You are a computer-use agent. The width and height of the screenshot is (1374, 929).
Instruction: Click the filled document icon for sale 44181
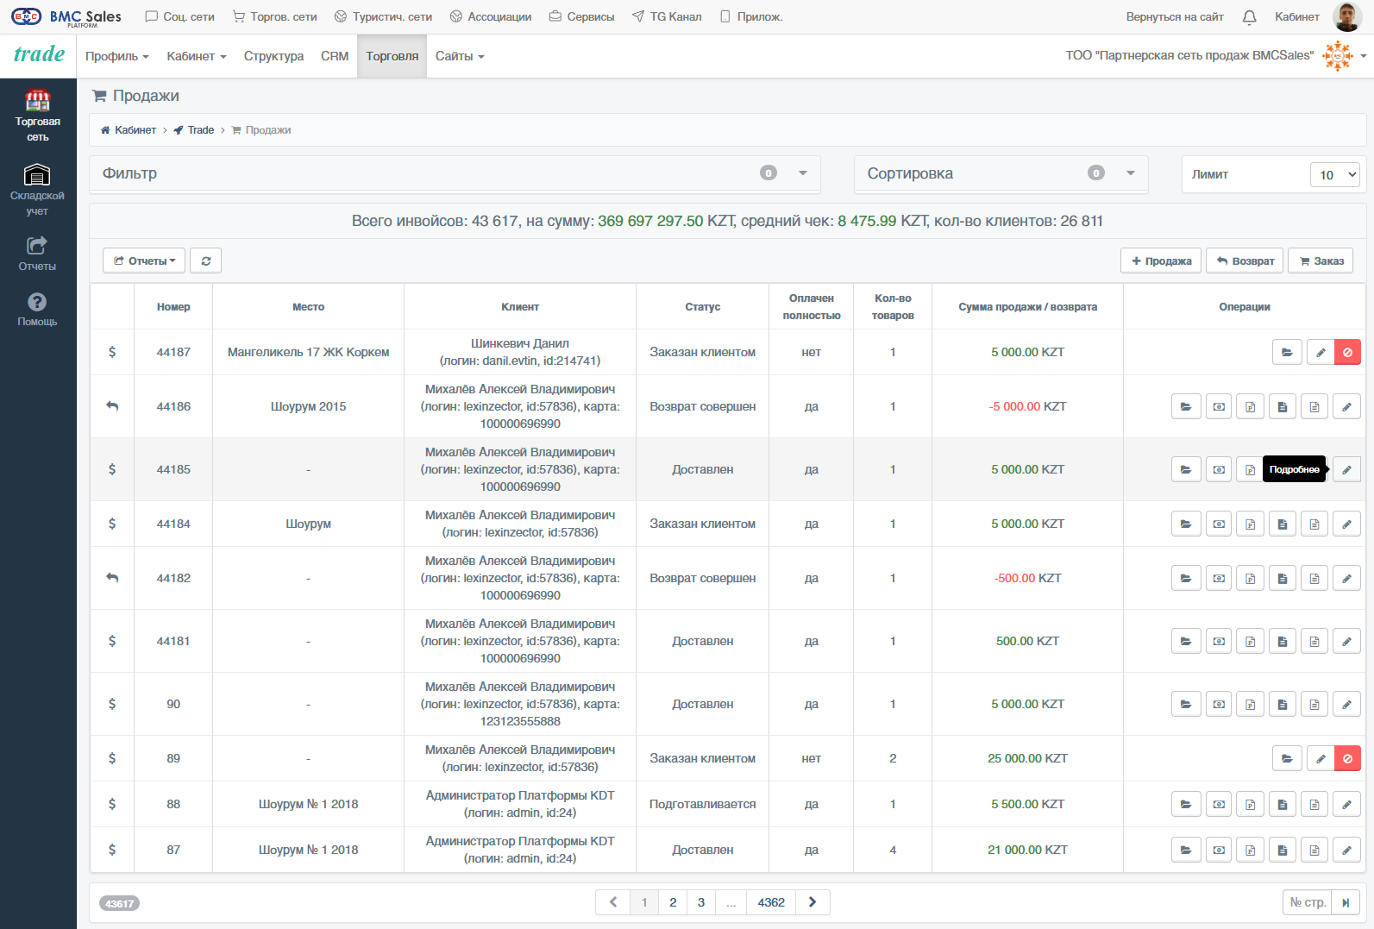coord(1282,641)
